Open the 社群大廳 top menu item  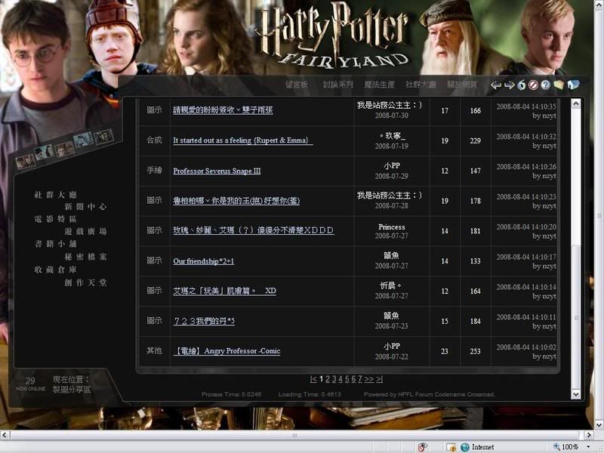click(421, 85)
